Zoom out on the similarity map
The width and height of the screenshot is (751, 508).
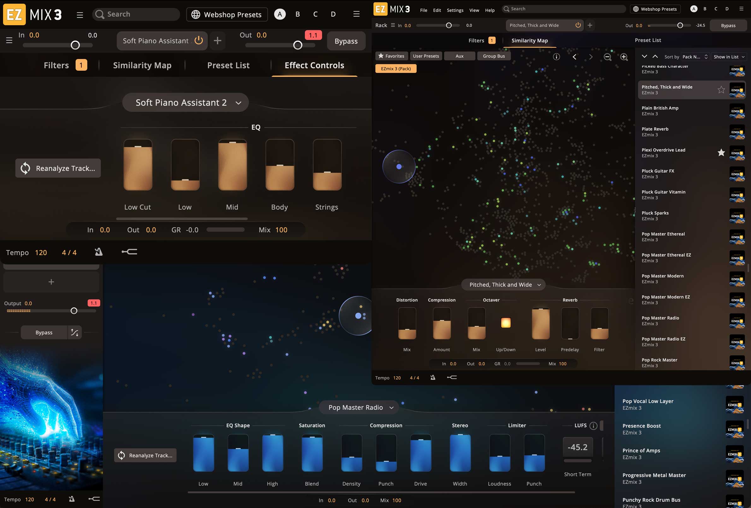pyautogui.click(x=607, y=57)
